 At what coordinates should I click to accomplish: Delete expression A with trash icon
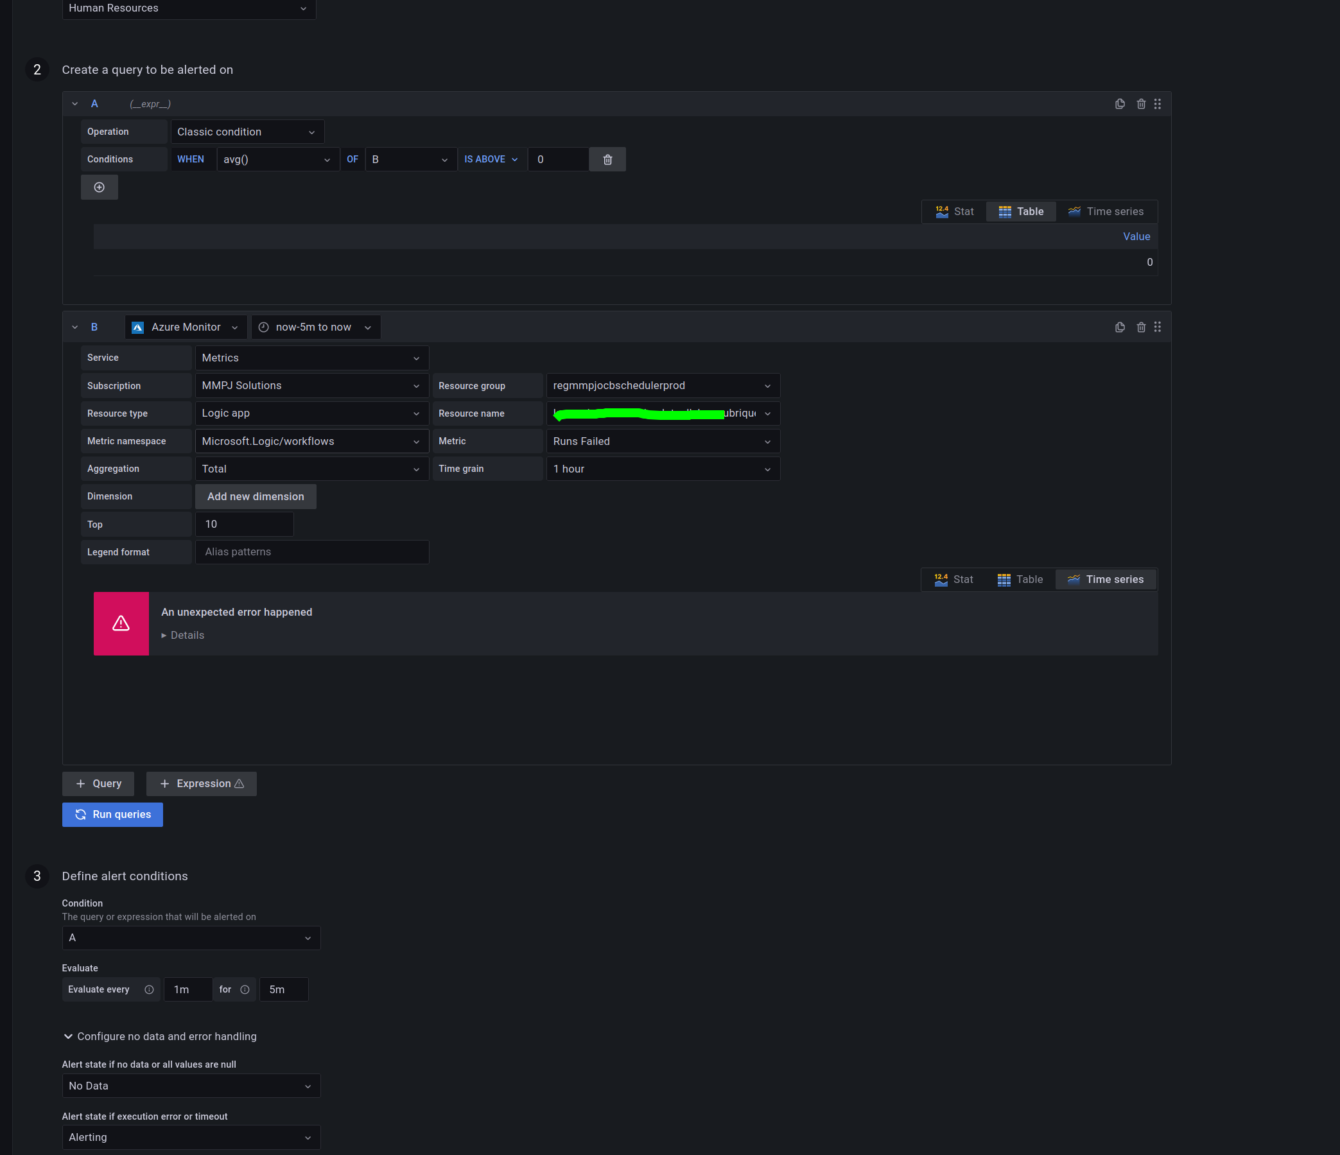point(1141,103)
